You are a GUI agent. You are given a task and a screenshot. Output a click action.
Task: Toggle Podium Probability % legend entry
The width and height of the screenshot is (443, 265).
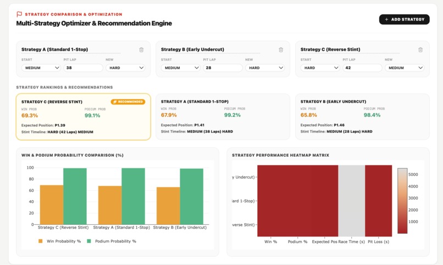(112, 241)
